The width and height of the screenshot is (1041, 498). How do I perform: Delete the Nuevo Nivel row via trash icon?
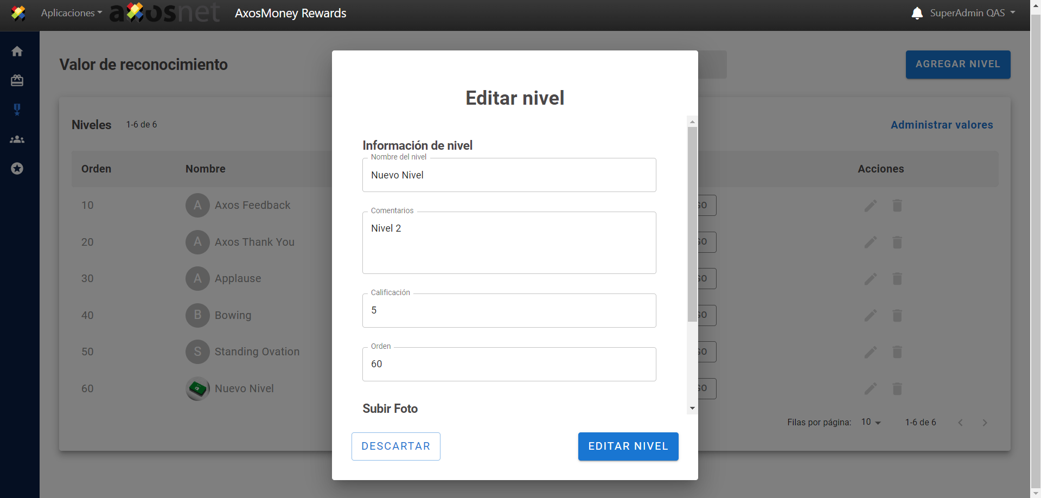897,389
